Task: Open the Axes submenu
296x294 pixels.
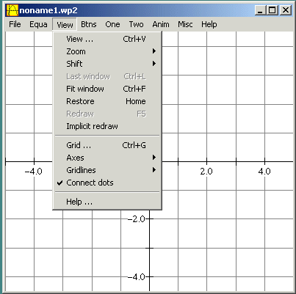Action: (x=107, y=158)
